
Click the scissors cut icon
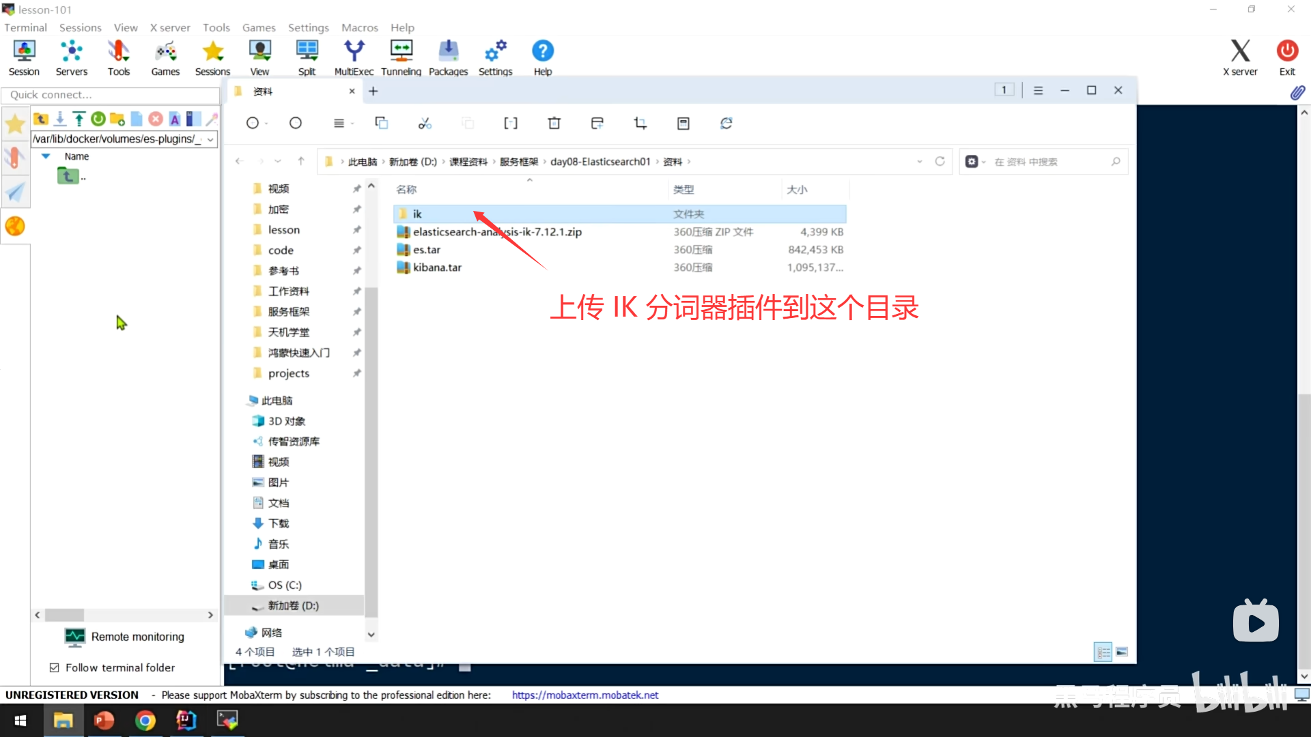click(x=425, y=123)
